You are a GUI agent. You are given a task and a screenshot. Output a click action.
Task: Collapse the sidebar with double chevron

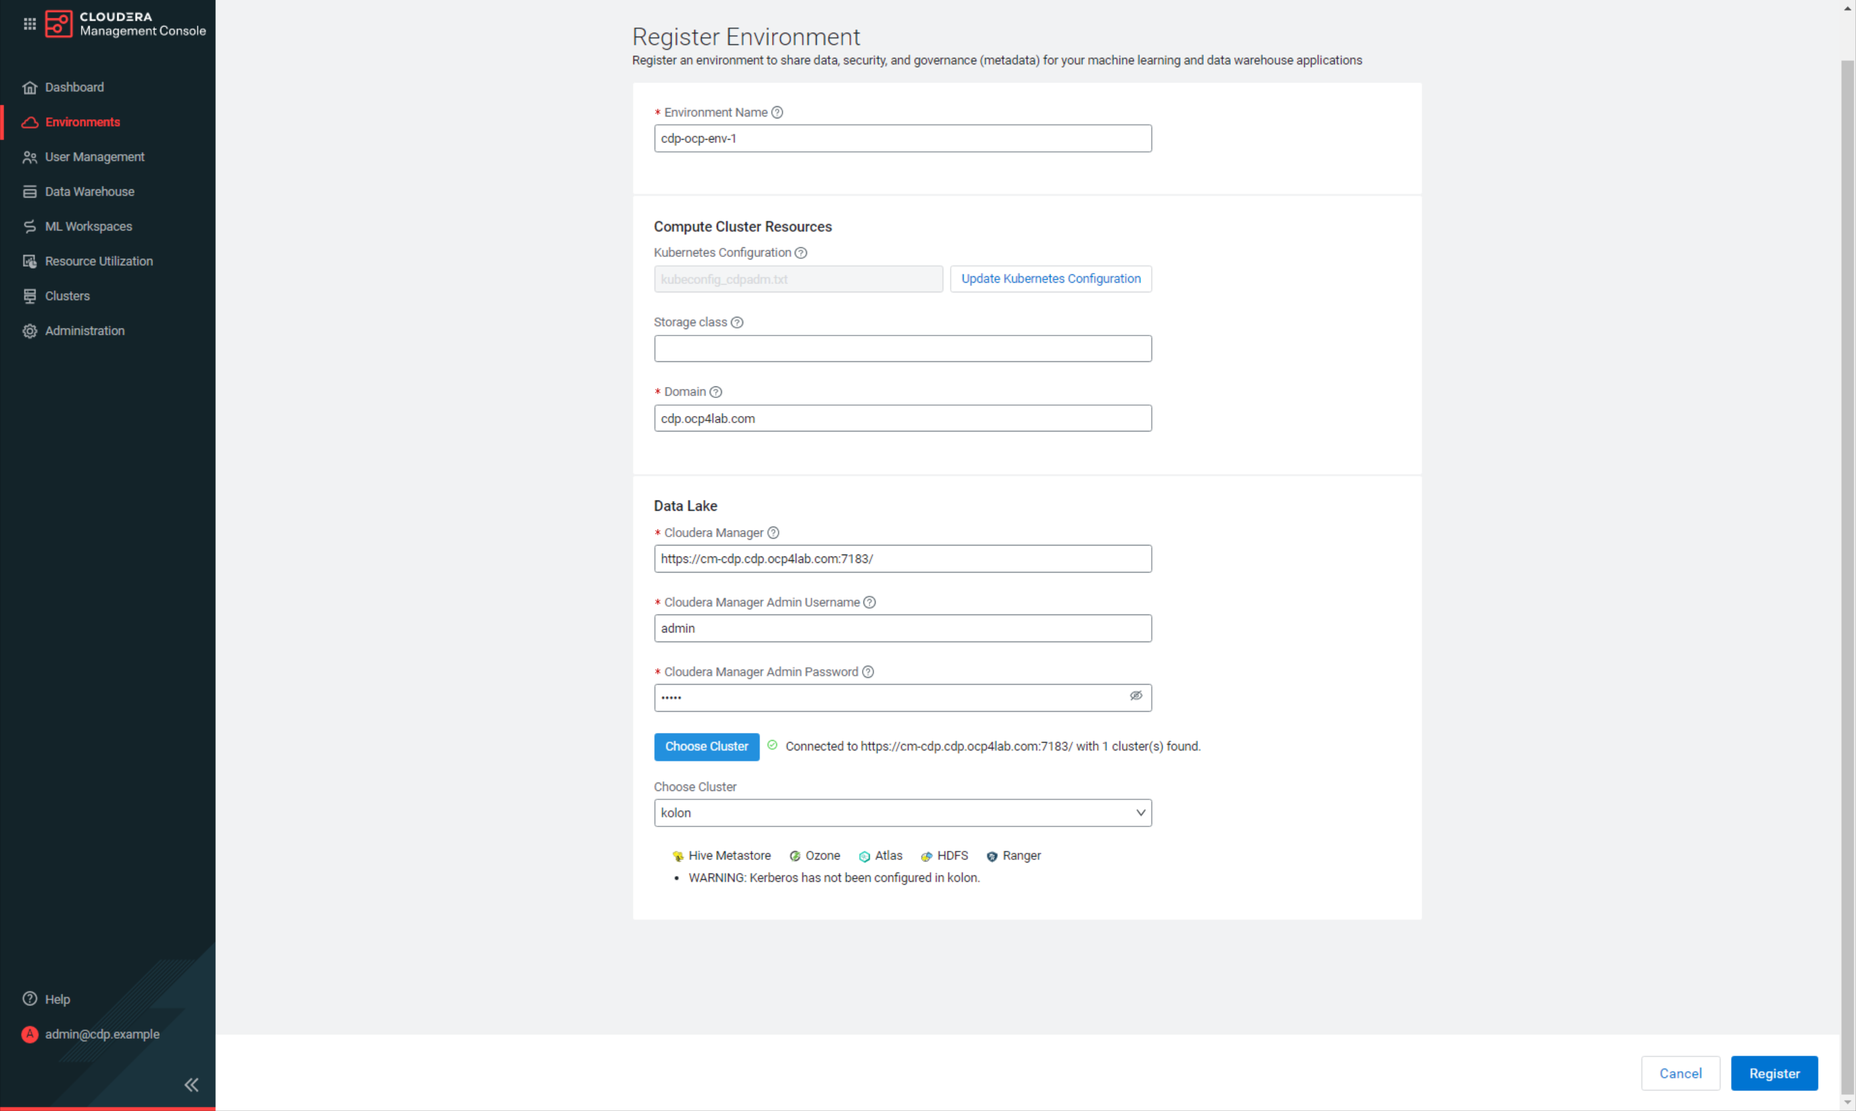192,1085
